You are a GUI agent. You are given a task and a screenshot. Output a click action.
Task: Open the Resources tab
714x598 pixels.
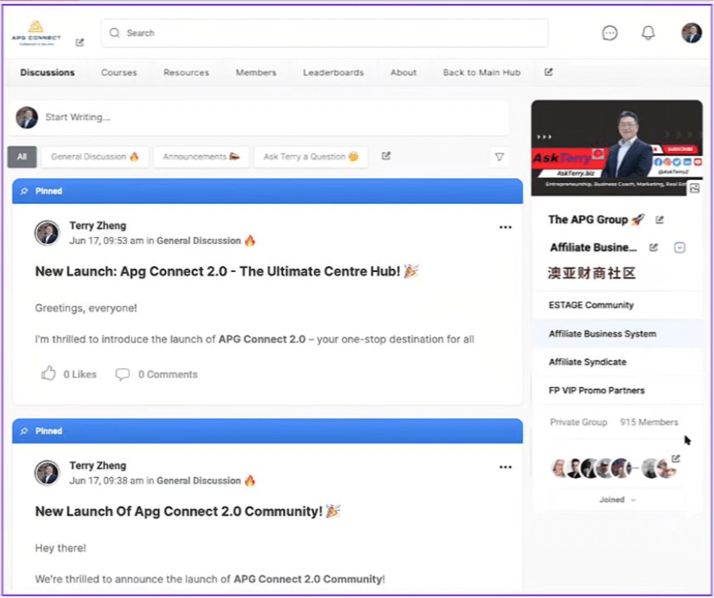point(186,72)
